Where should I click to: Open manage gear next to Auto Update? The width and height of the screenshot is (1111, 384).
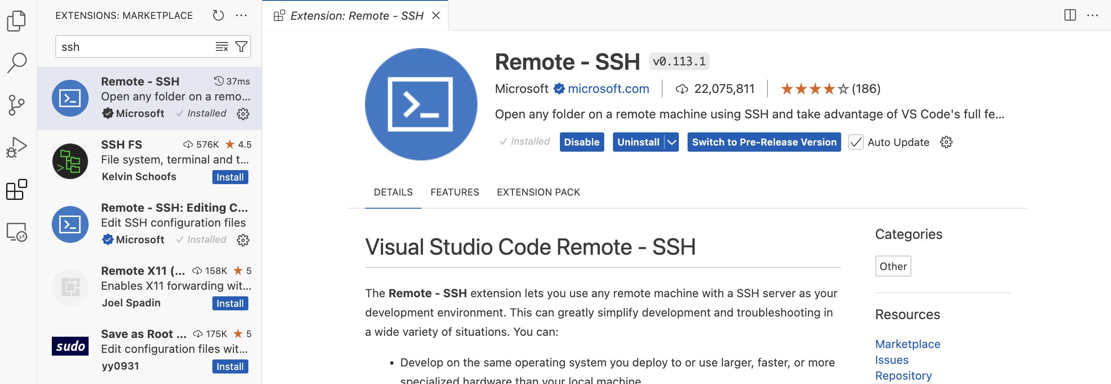946,142
